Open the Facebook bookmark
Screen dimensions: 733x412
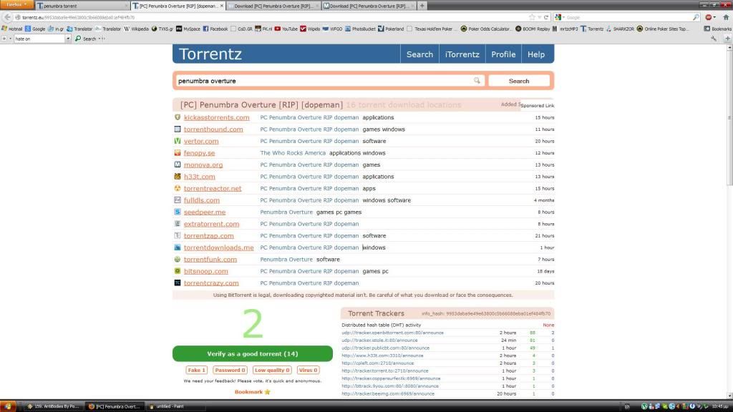coord(215,29)
